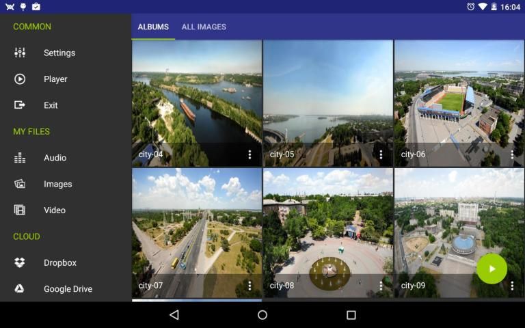Viewport: 525px width, 328px height.
Task: Tap the Video film-strip icon
Action: (x=20, y=210)
